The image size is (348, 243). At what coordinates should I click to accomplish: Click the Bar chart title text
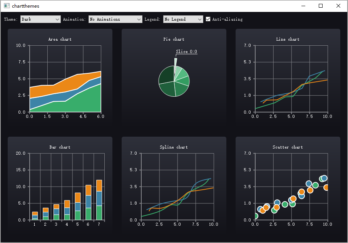60,147
